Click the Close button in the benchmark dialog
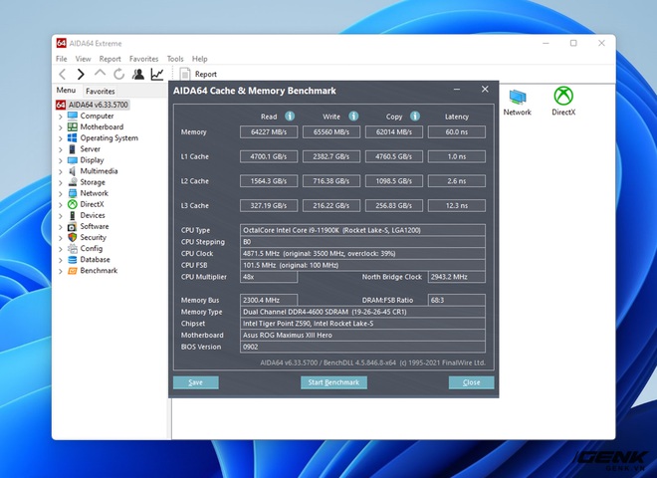 (472, 382)
